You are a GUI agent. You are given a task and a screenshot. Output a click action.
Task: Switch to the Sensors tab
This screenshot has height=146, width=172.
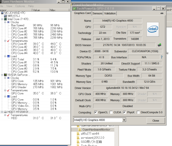[x=97, y=13]
